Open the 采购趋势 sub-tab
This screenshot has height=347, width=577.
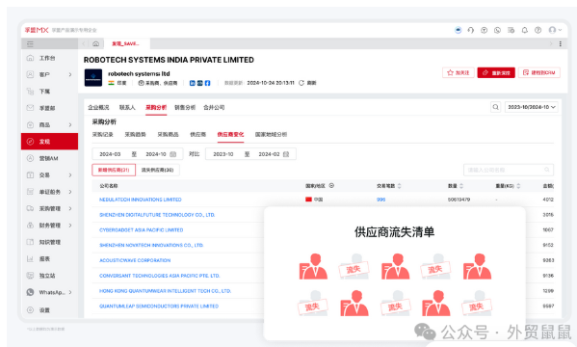click(135, 134)
